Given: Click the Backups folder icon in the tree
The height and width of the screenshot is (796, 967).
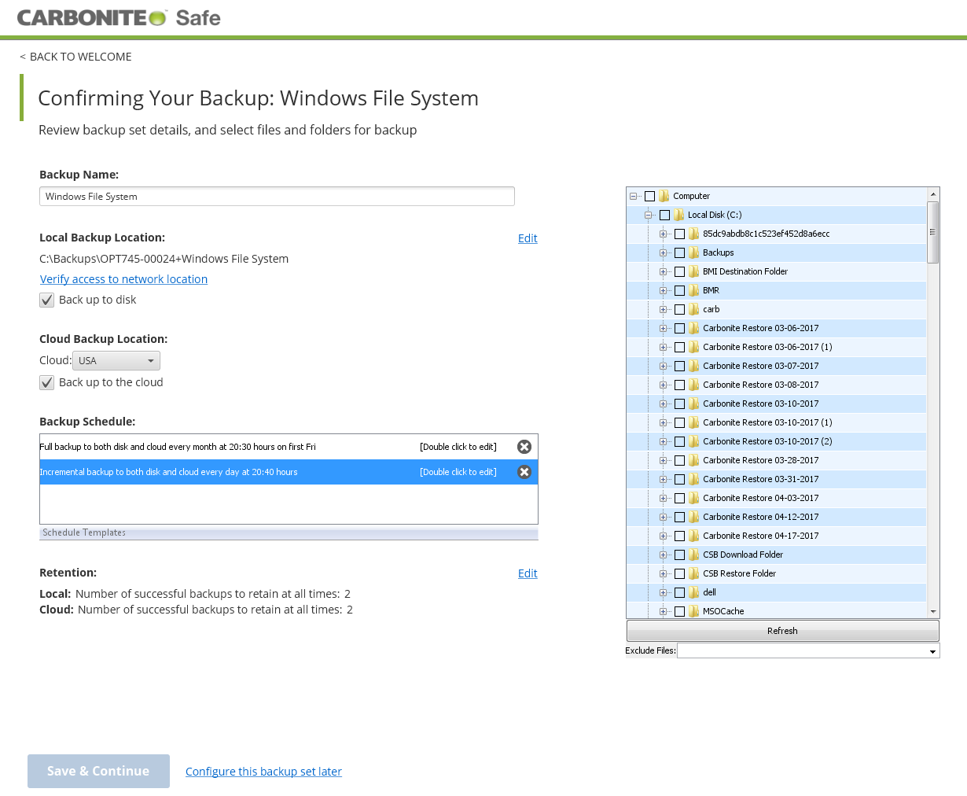Looking at the screenshot, I should click(693, 252).
